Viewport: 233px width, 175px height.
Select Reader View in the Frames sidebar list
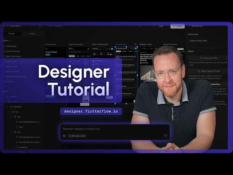coord(12,66)
